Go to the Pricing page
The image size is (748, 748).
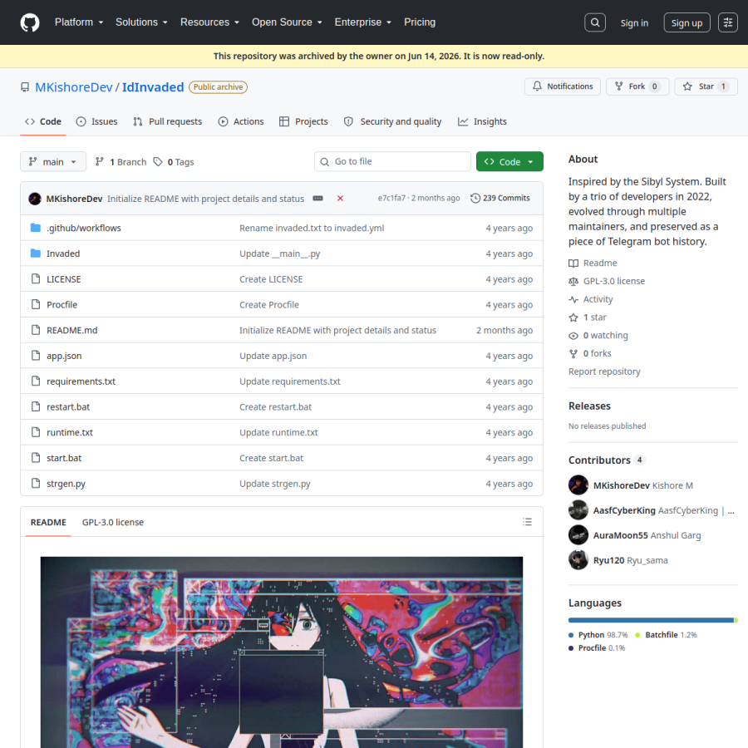click(420, 22)
